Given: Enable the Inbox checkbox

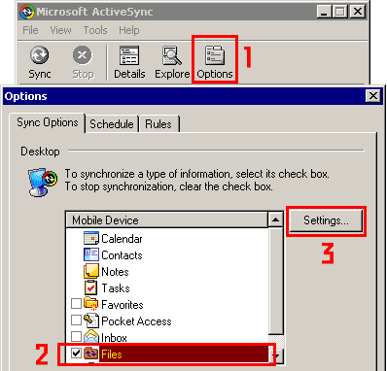Looking at the screenshot, I should click(x=76, y=336).
